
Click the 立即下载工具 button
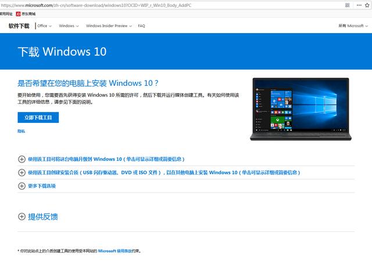pyautogui.click(x=38, y=118)
